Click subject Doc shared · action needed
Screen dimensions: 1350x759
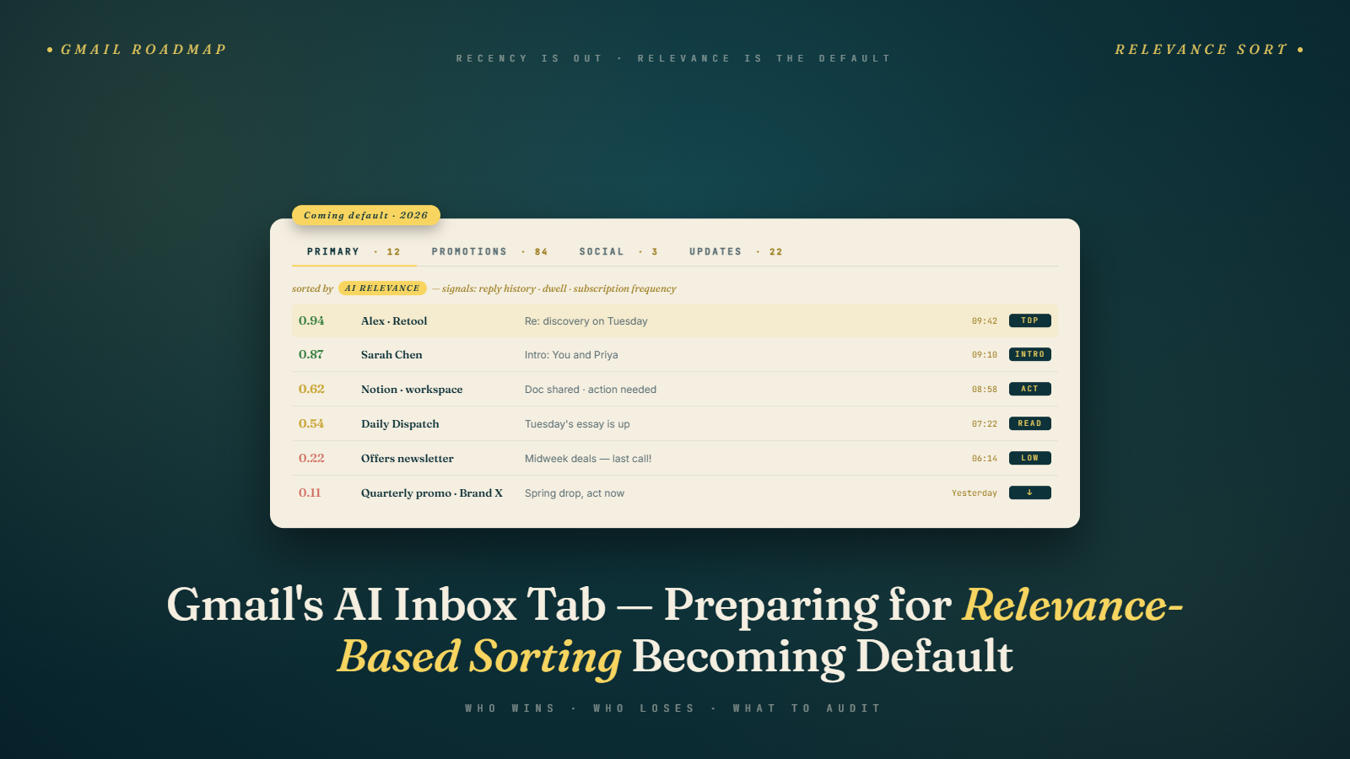(591, 390)
